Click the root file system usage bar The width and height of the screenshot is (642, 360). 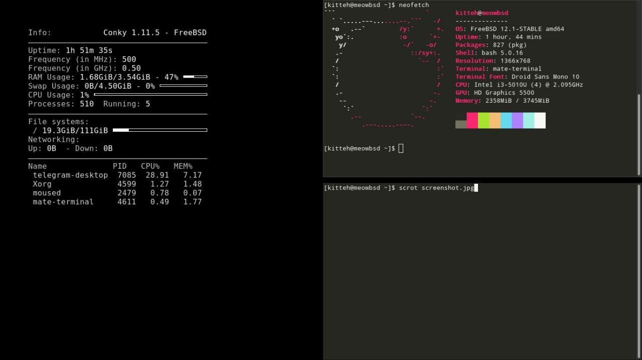(160, 130)
